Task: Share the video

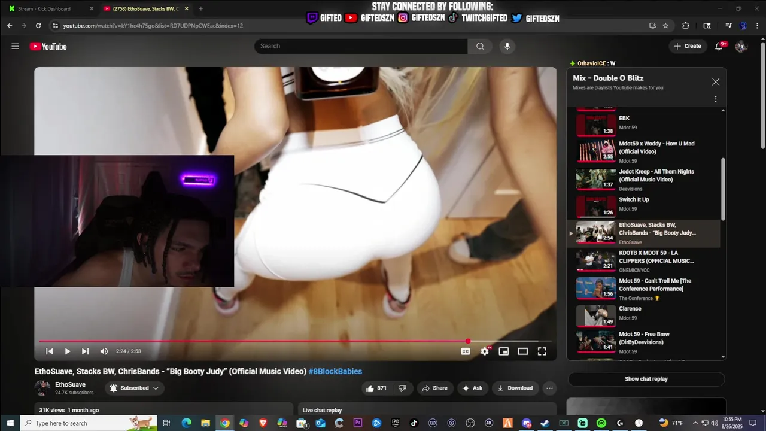Action: (434, 388)
